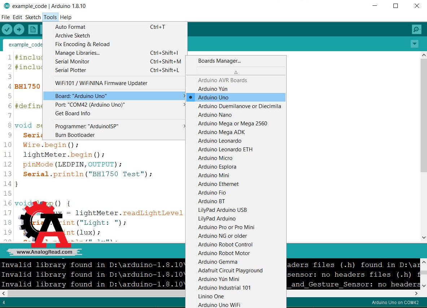The height and width of the screenshot is (308, 427).
Task: Click the pinMode(LEDPIN,OUTPUT); line
Action: pos(72,164)
